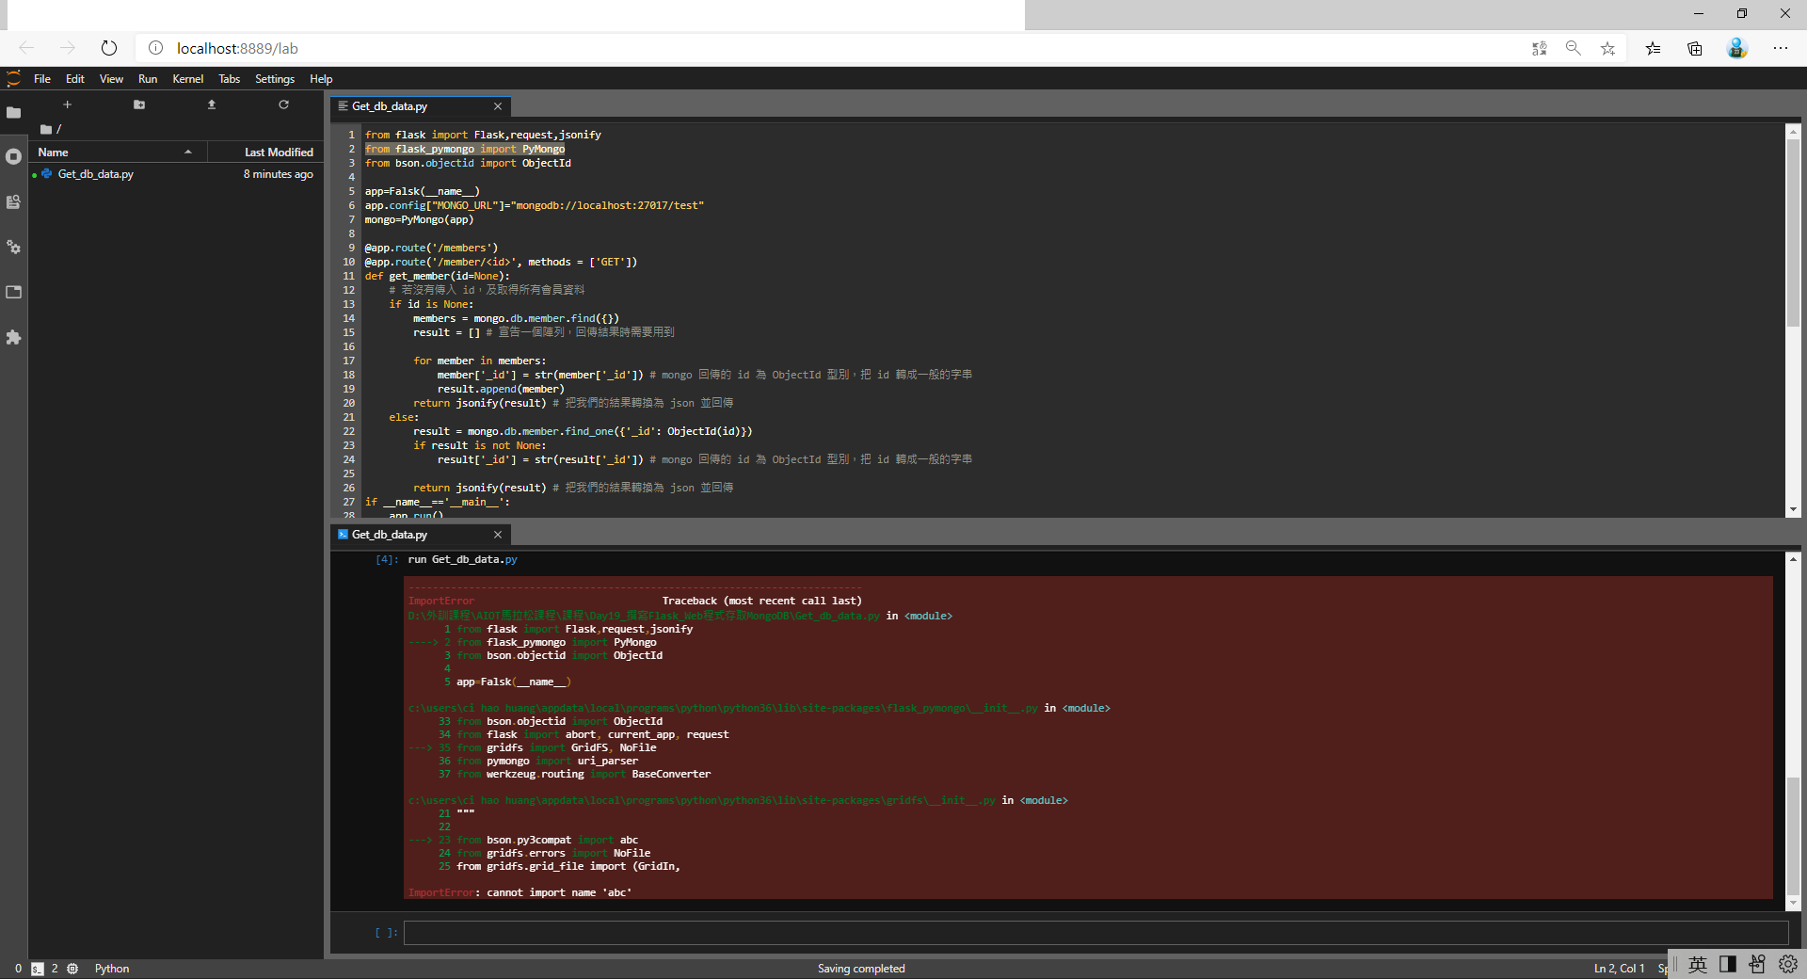Screen dimensions: 1807x979
Task: Click the editor scrollbar up arrow
Action: (1793, 131)
